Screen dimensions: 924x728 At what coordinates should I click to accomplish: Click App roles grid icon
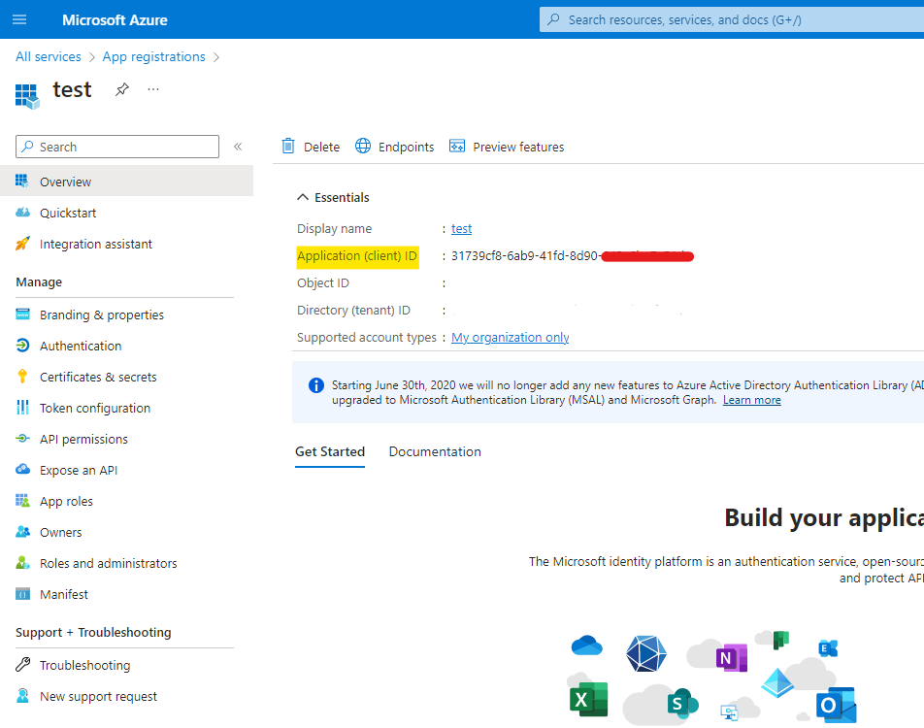[22, 501]
